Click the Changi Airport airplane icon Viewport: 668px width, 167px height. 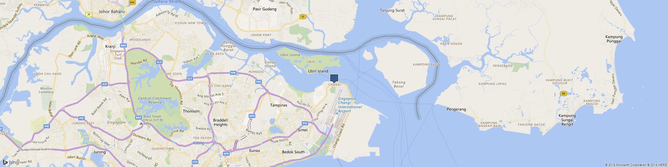(337, 113)
